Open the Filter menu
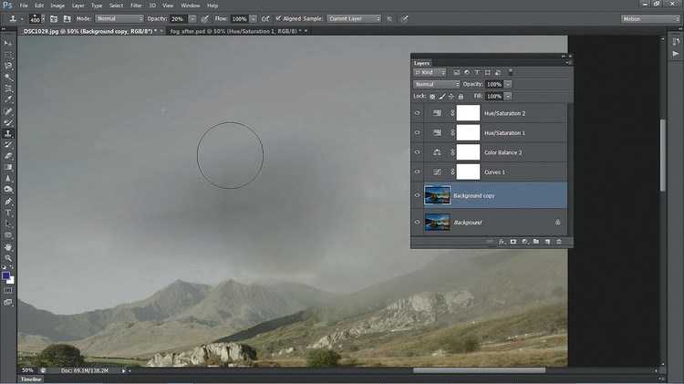Viewport: 684px width, 384px height. coord(135,5)
